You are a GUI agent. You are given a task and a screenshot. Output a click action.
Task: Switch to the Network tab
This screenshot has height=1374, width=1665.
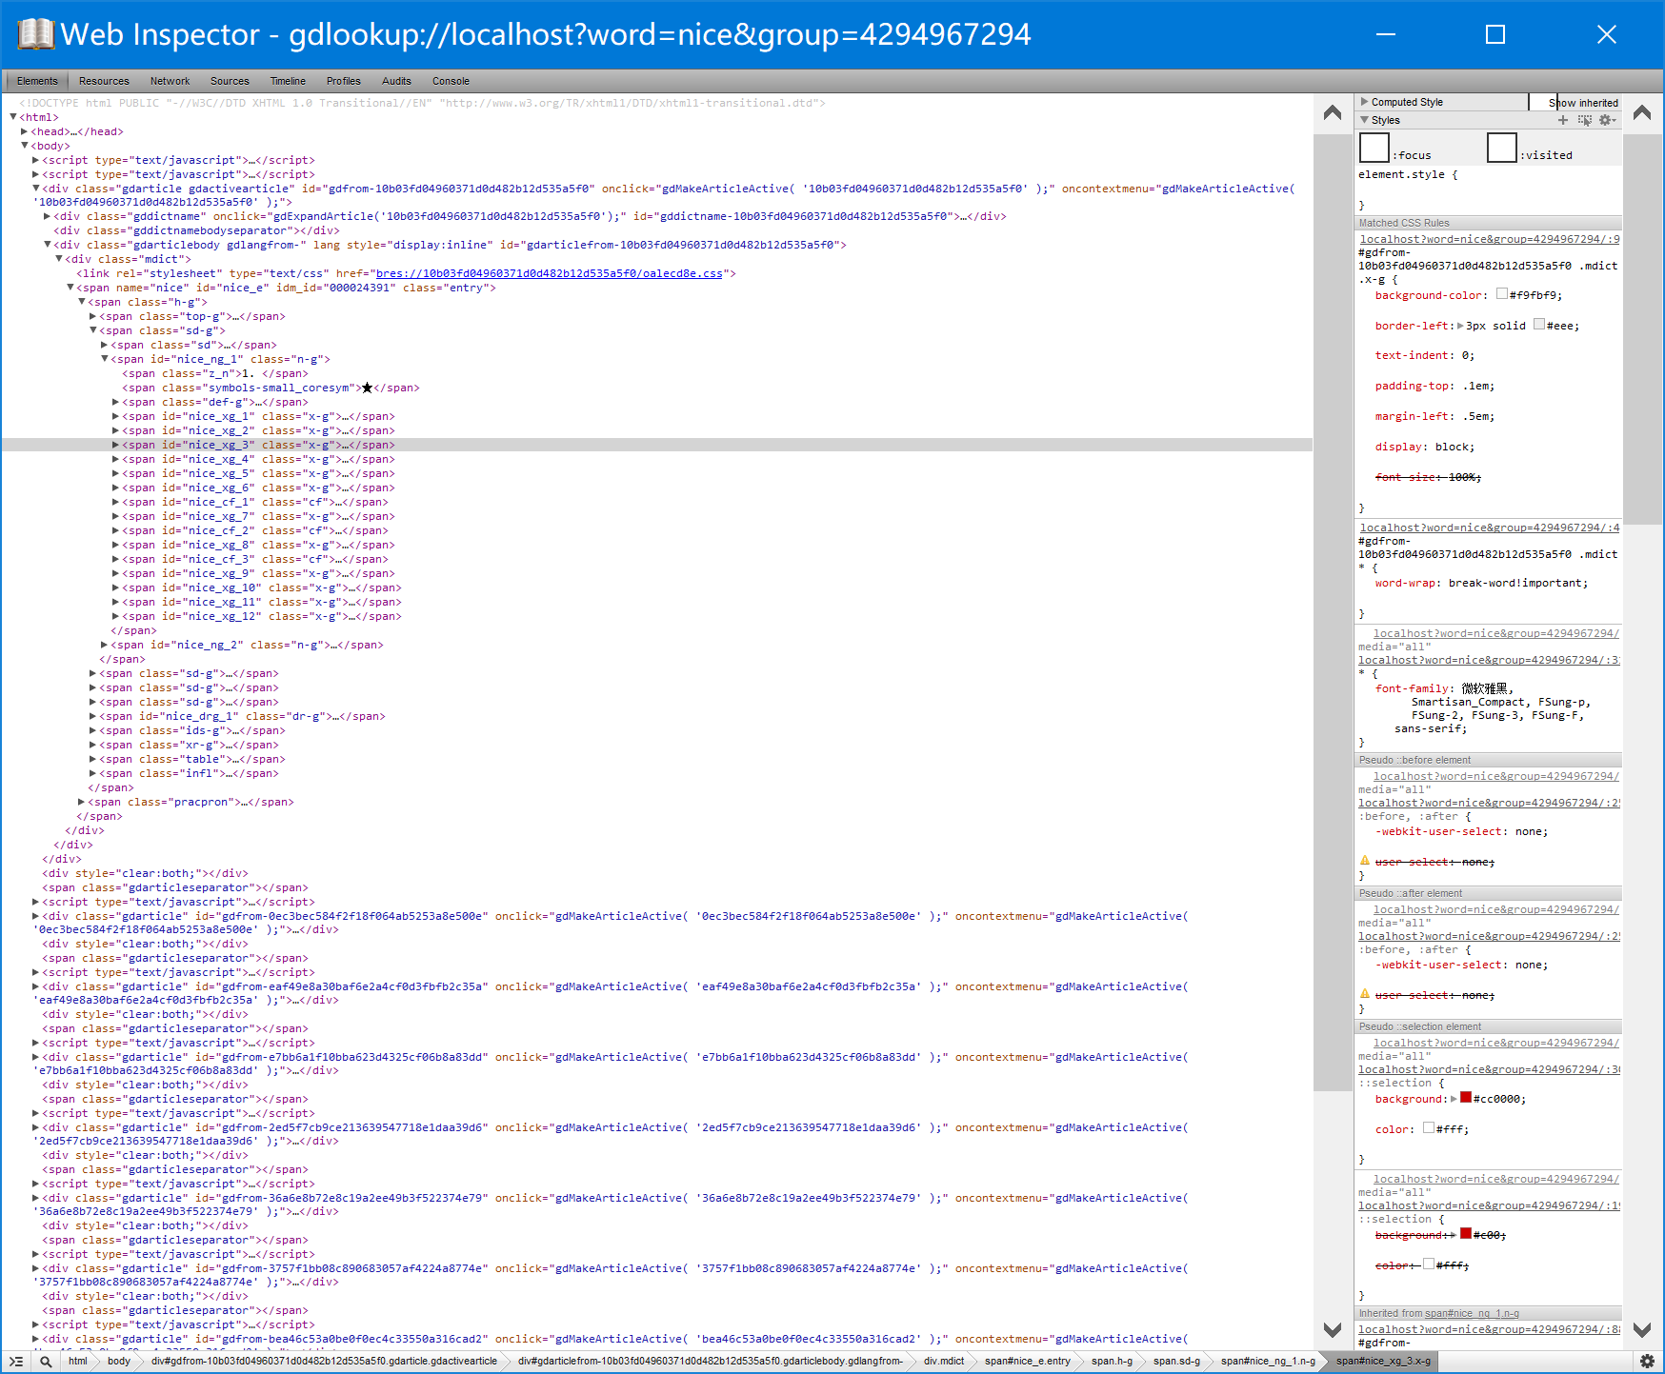point(170,81)
